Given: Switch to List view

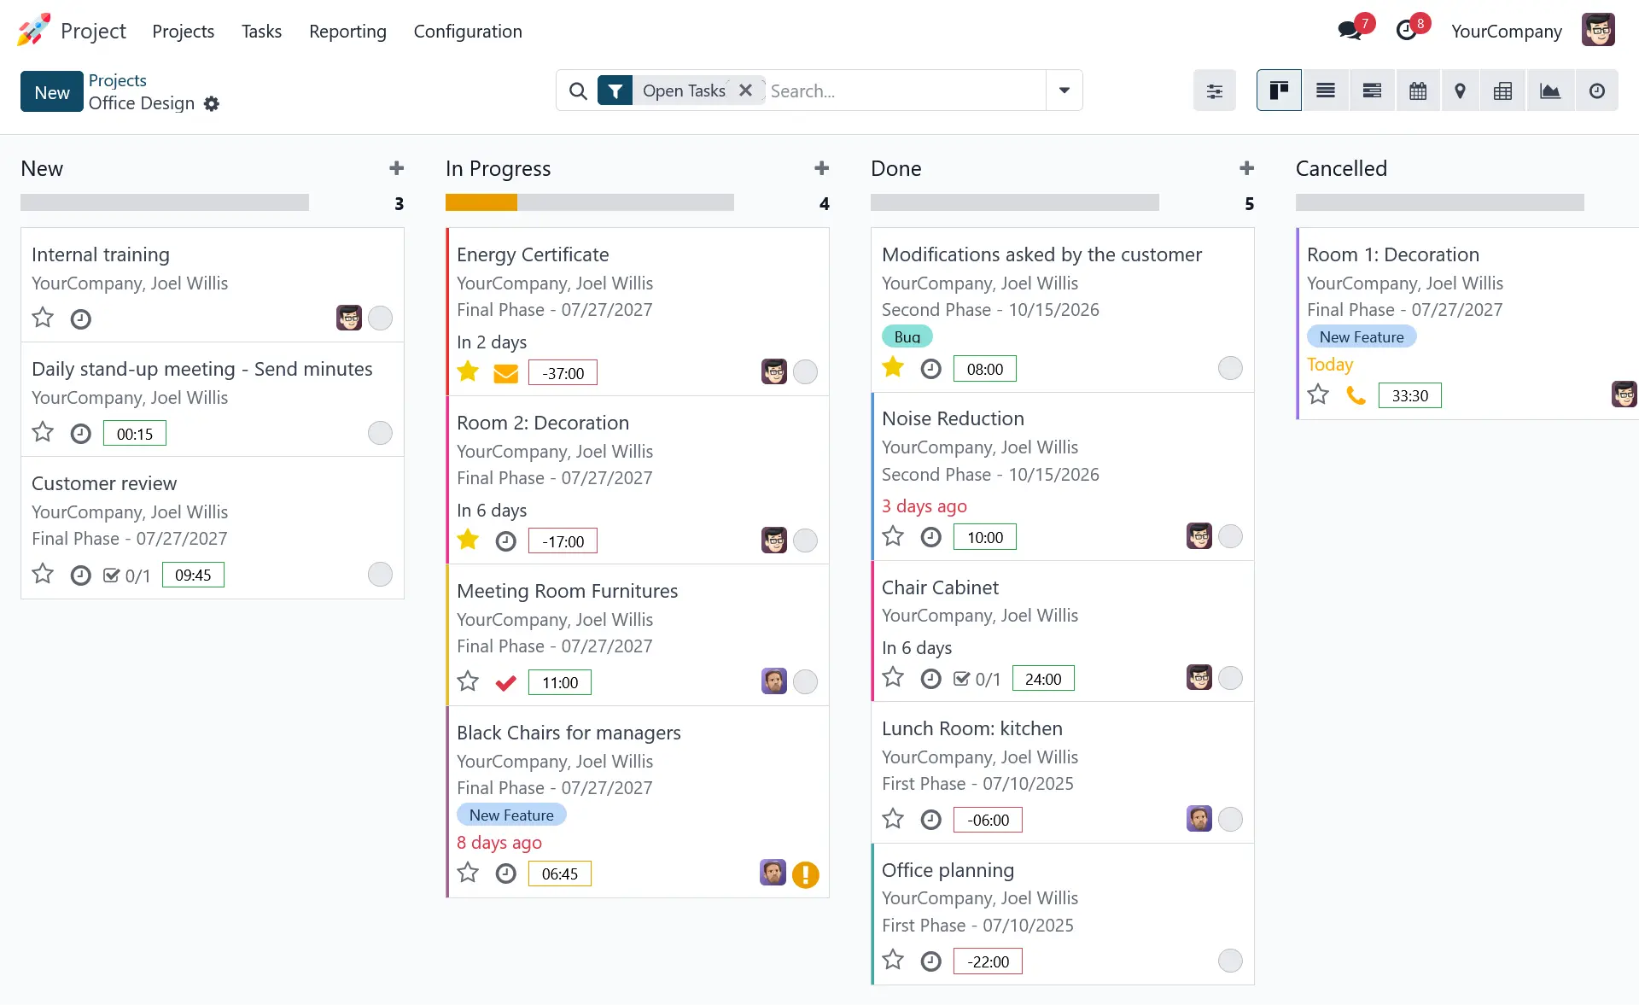Looking at the screenshot, I should pyautogui.click(x=1325, y=91).
